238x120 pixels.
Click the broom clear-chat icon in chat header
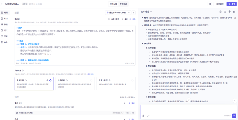[x=234, y=12]
